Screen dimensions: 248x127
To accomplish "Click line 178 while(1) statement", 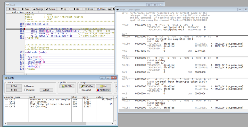I will coord(34,67).
